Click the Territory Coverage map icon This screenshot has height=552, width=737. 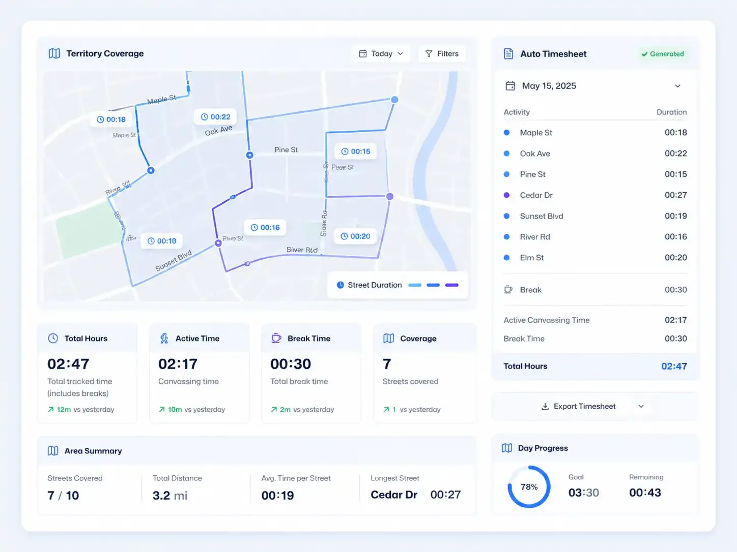54,53
